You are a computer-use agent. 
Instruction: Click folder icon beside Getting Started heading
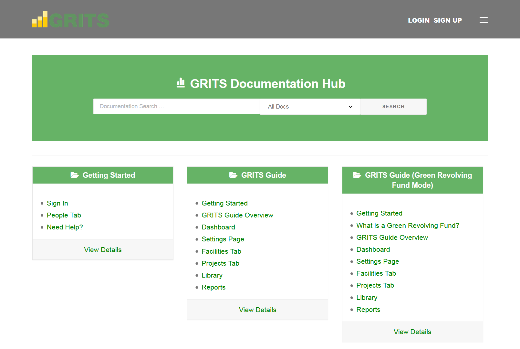pyautogui.click(x=75, y=175)
